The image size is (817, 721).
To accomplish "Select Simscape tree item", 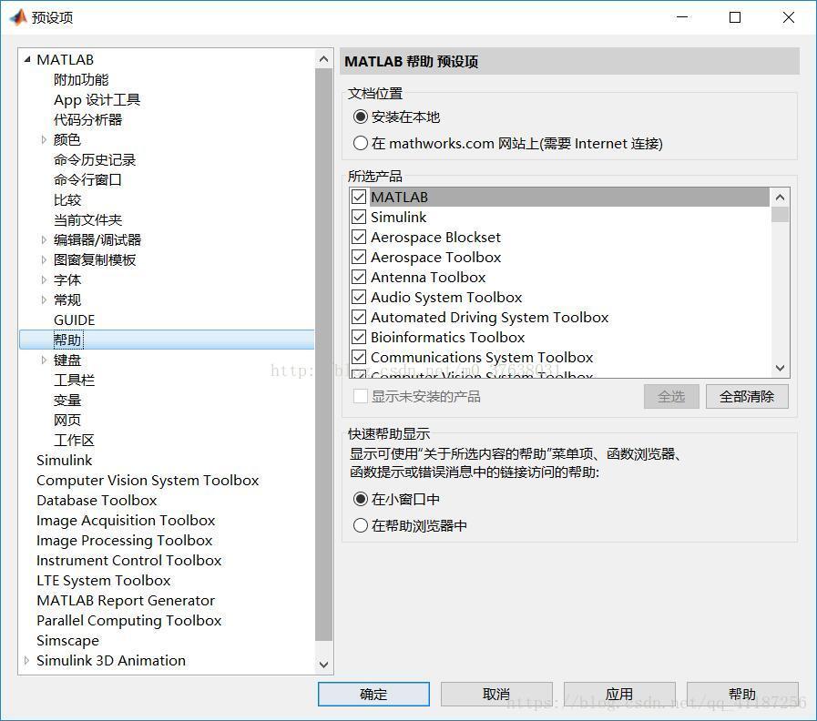I will click(67, 640).
